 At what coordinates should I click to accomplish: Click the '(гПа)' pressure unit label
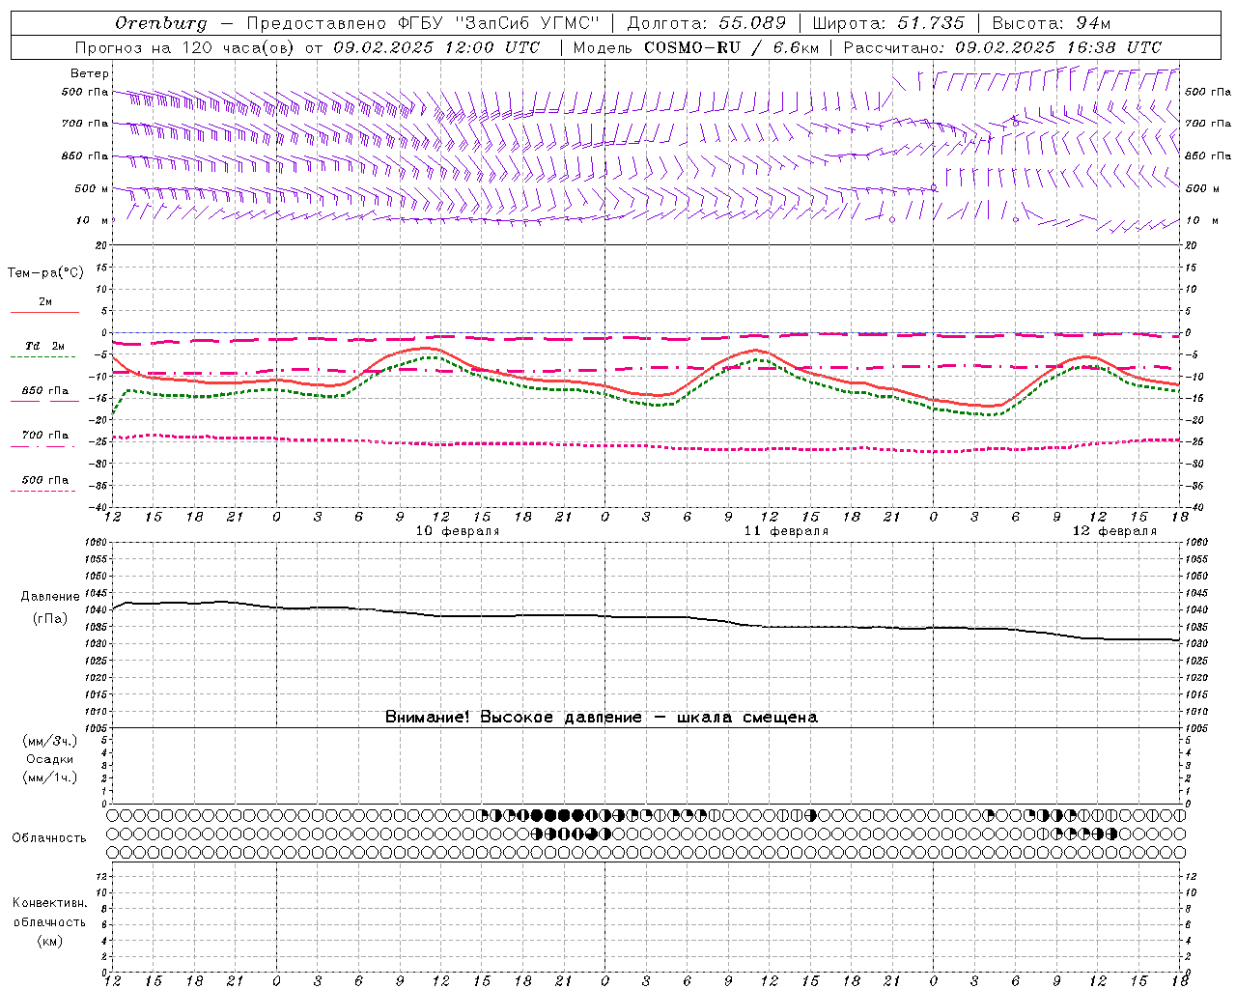50,619
